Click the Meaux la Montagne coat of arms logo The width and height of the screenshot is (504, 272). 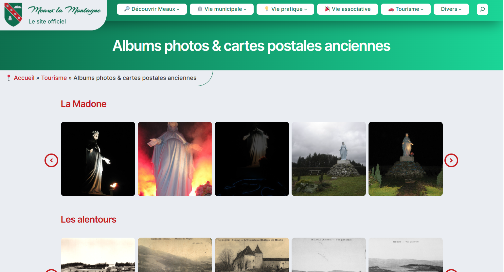13,14
